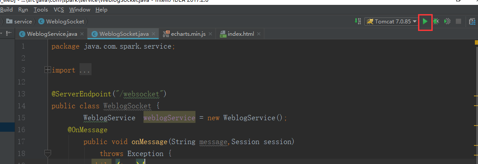The height and width of the screenshot is (164, 478).
Task: Click 'new WeblogService()' constructor call
Action: coord(246,118)
